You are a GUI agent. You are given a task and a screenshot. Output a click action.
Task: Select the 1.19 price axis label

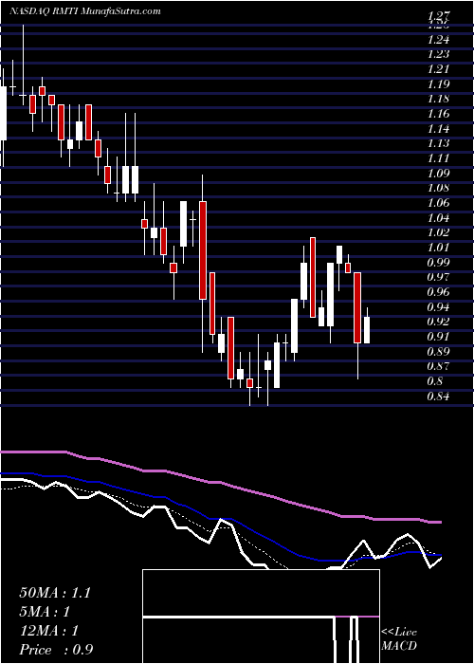tap(439, 83)
